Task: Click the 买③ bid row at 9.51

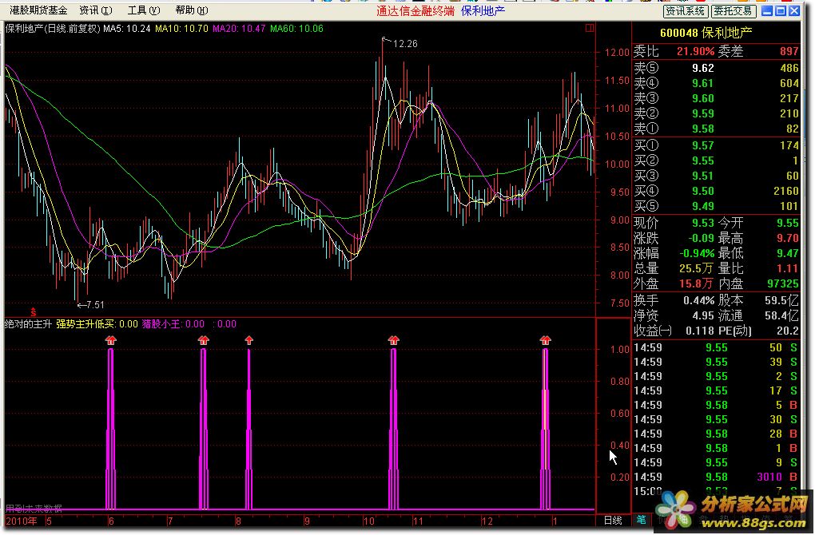Action: click(716, 176)
